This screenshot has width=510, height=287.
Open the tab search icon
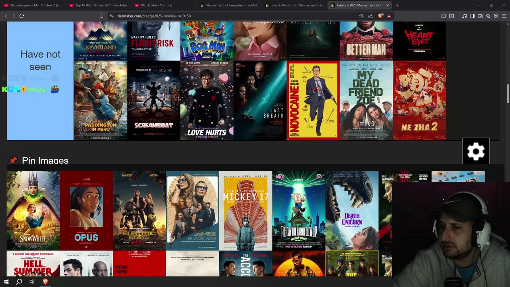(x=451, y=16)
